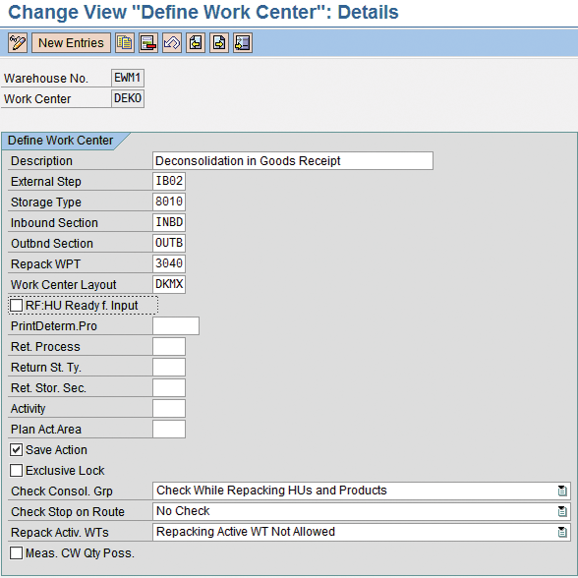Open the Repack Activ. WTs dropdown
578x578 pixels.
(562, 532)
